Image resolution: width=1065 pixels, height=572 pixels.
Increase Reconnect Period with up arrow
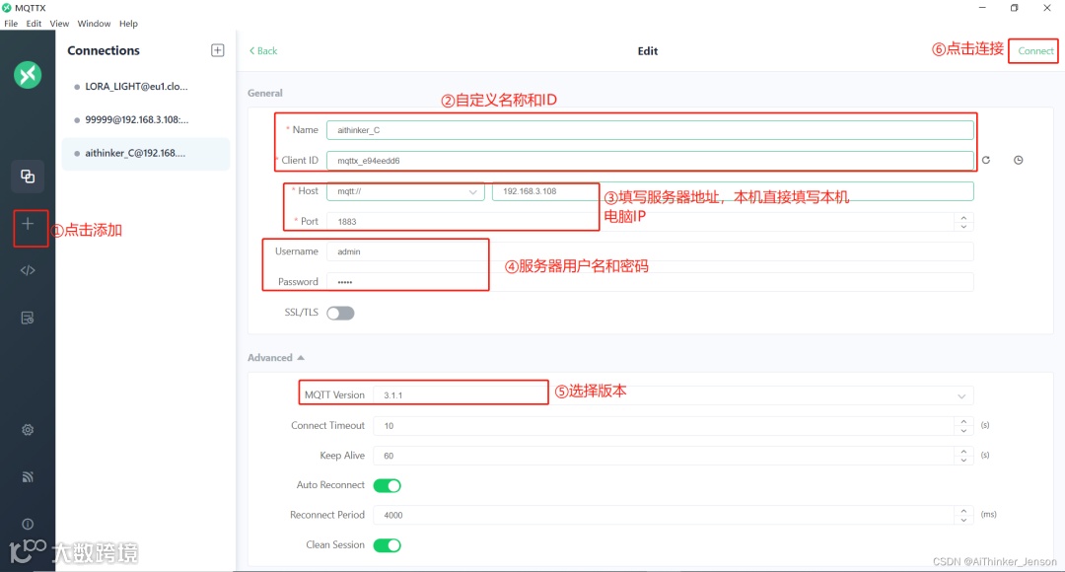pos(963,511)
